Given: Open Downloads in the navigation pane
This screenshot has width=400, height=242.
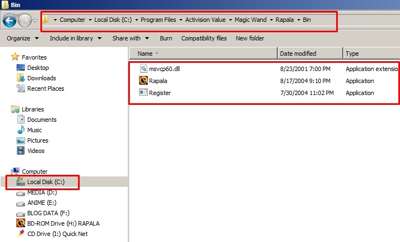Looking at the screenshot, I should (x=41, y=78).
